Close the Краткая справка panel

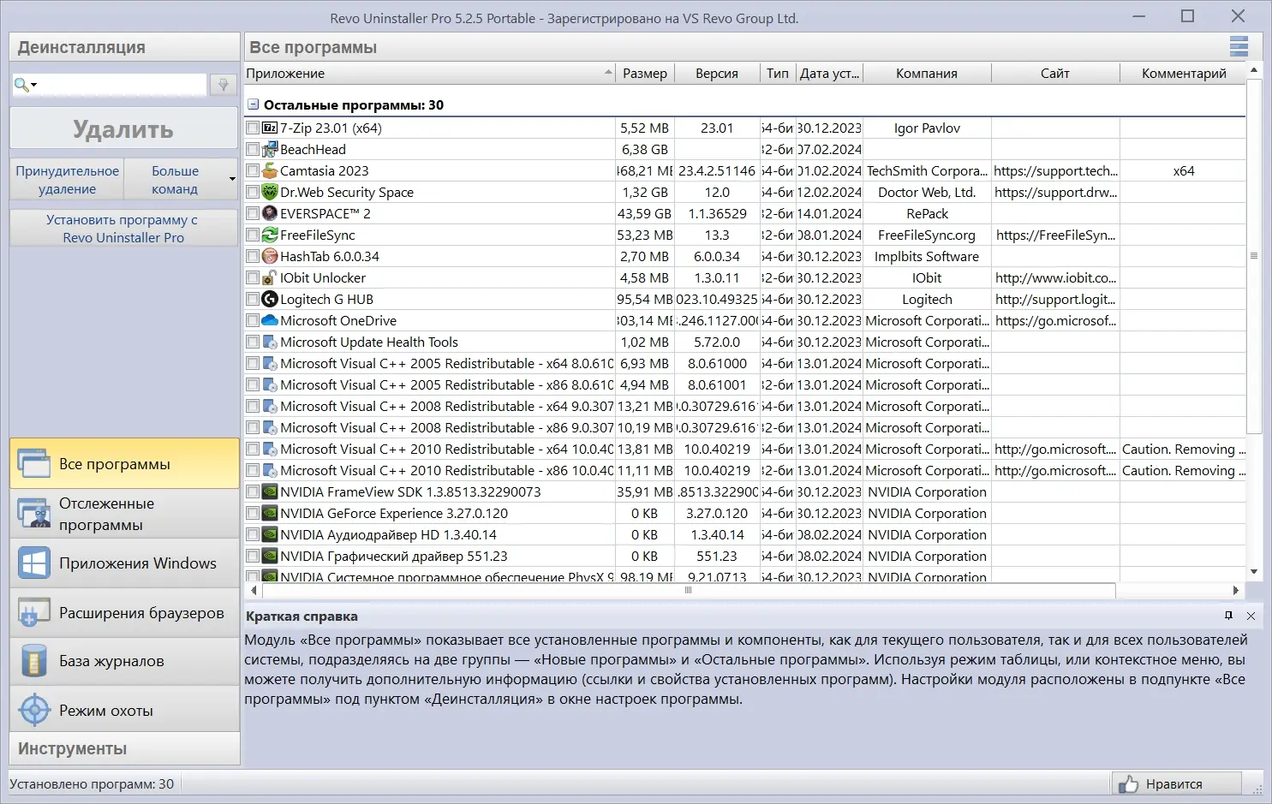pyautogui.click(x=1251, y=616)
